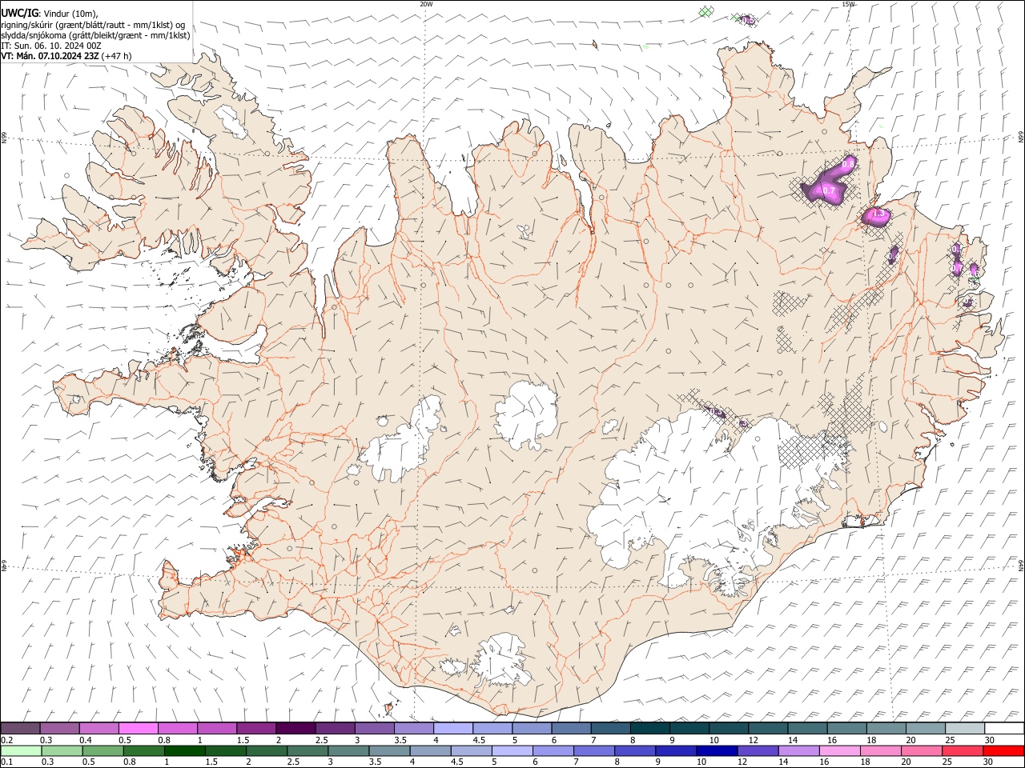This screenshot has height=768, width=1025.
Task: Click the "0.1" label under the pale green swatch
Action: pos(6,762)
